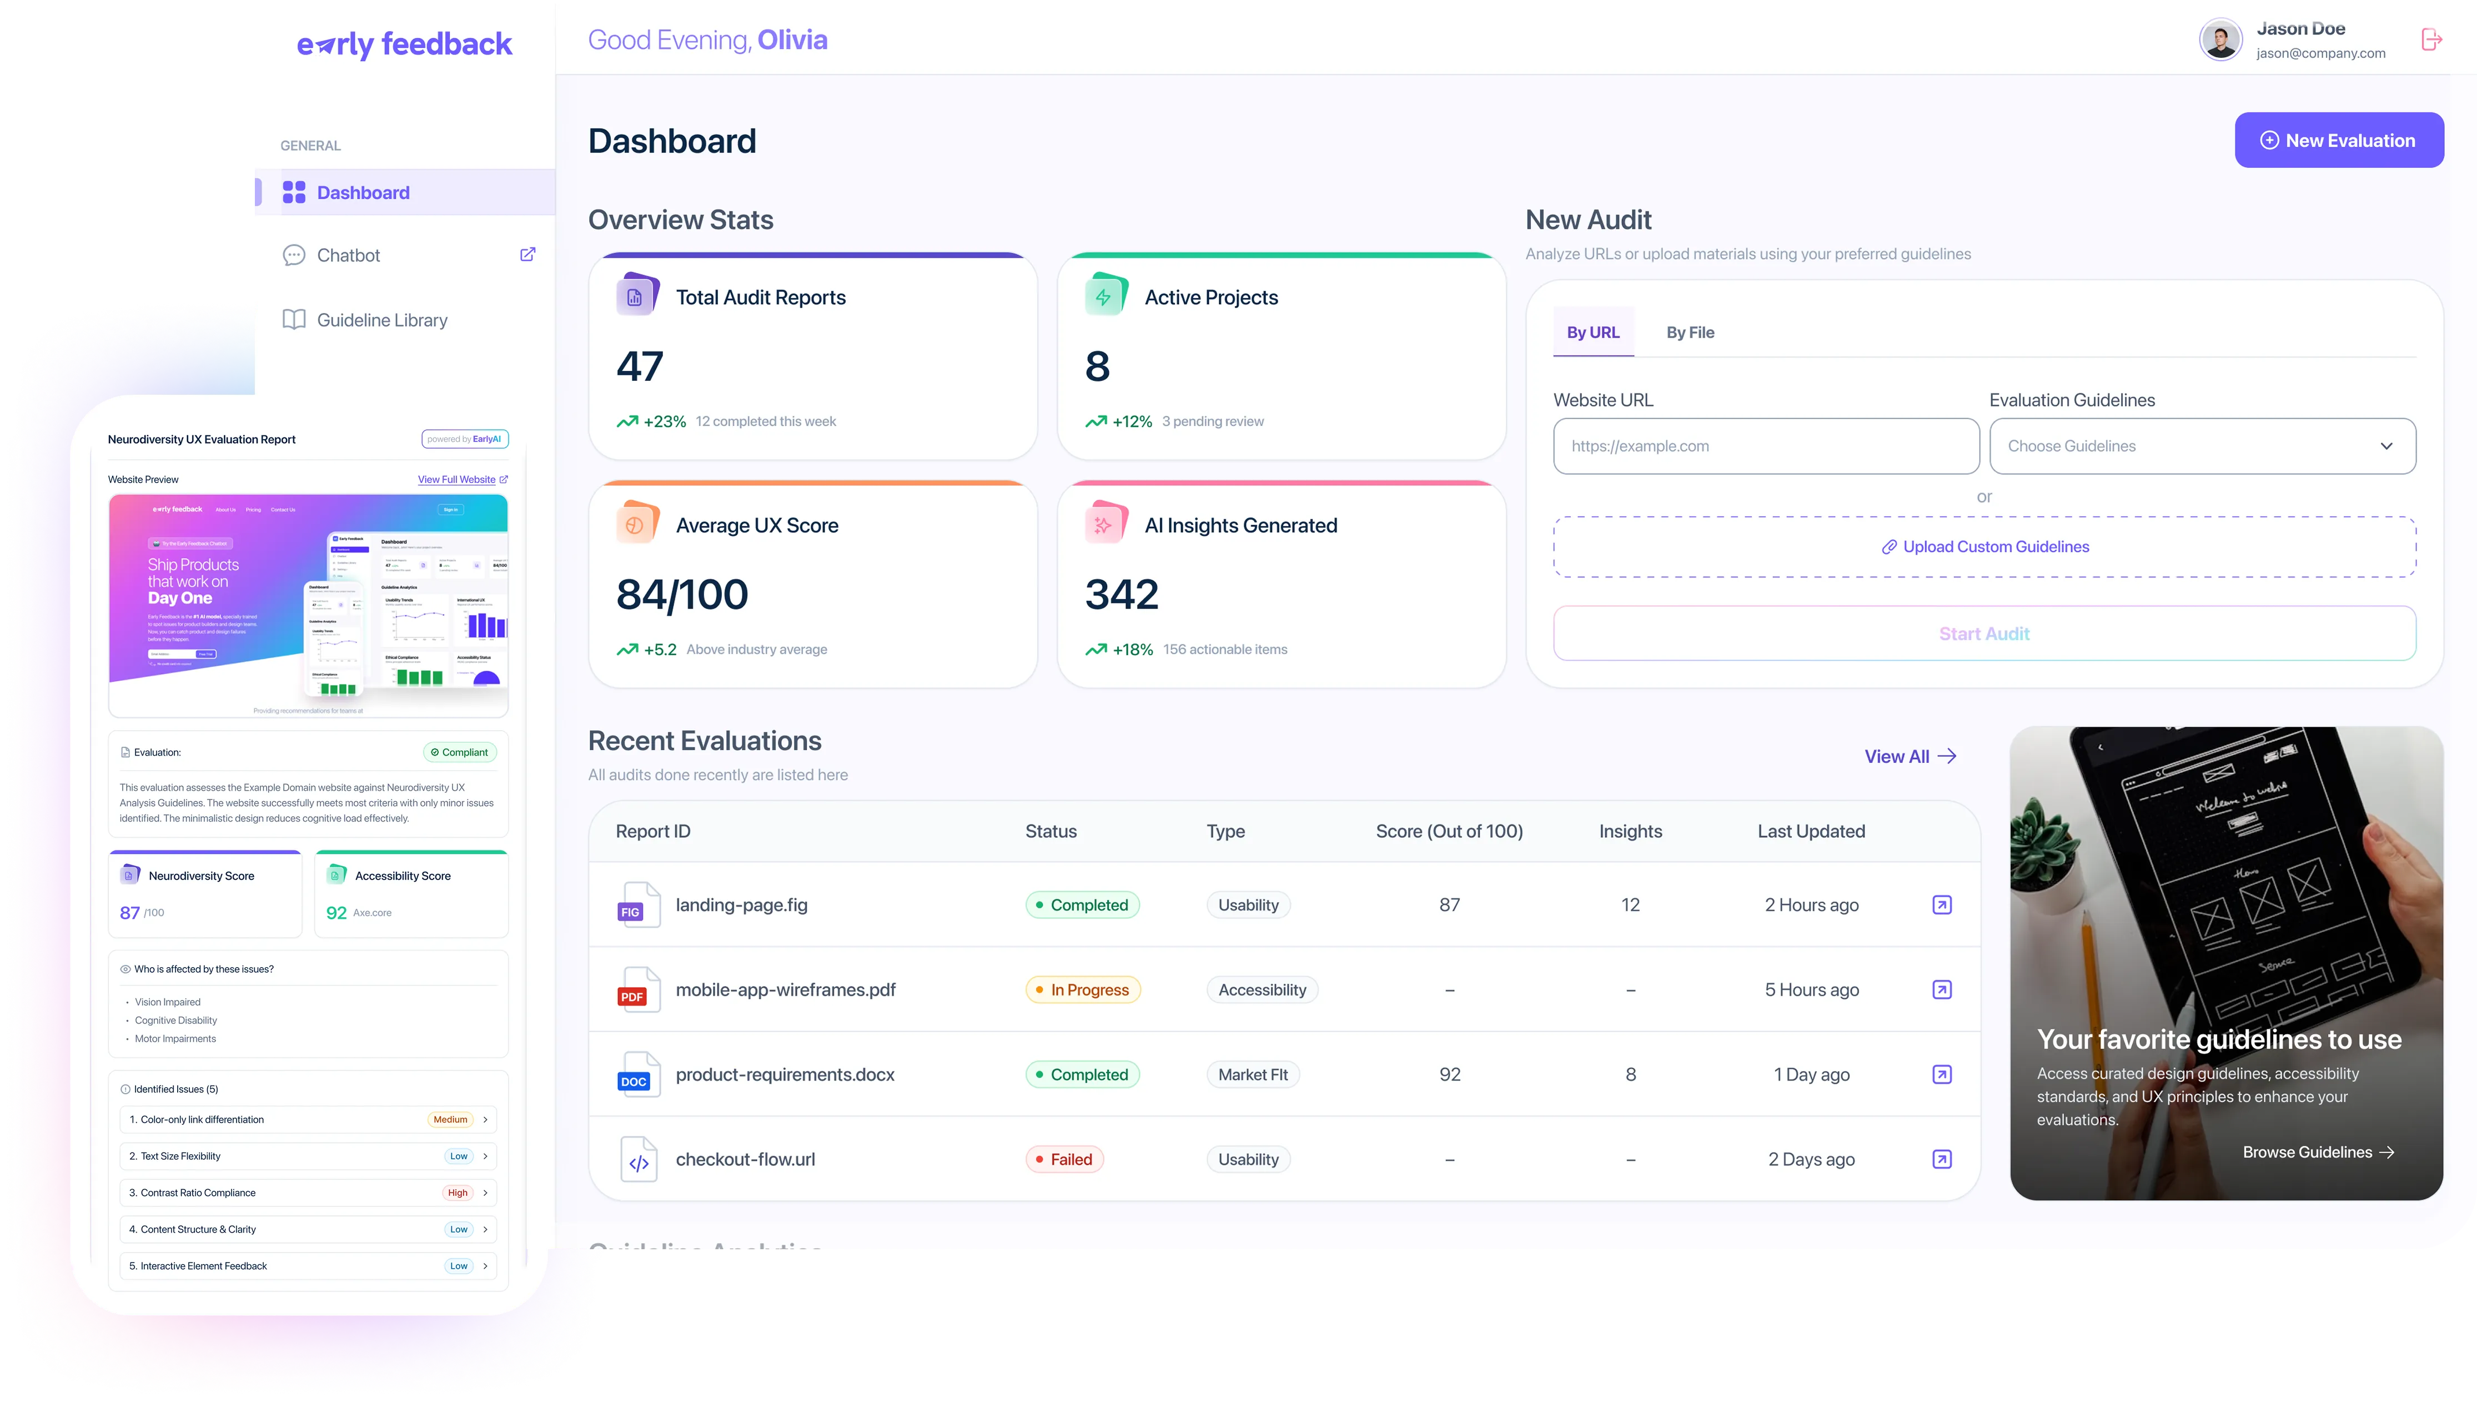Image resolution: width=2477 pixels, height=1403 pixels.
Task: Switch to the By File tab
Action: point(1690,331)
